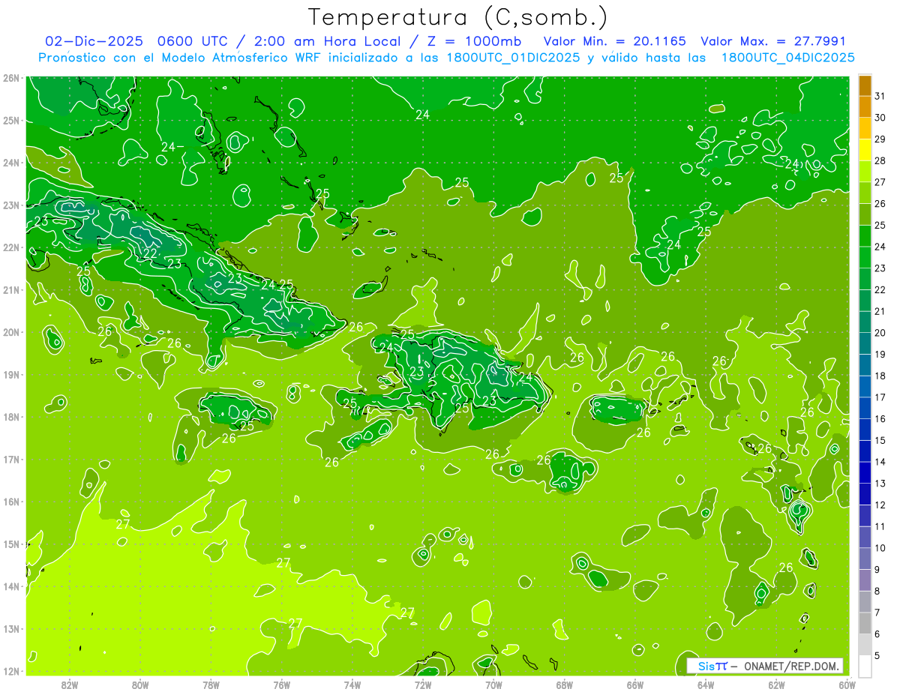
Task: Click the "76W" longitude axis label
Action: coord(281,684)
